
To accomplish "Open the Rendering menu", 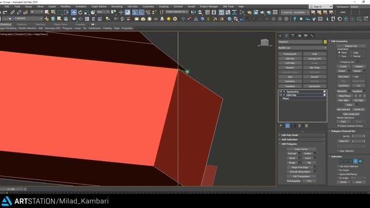I will [x=117, y=6].
